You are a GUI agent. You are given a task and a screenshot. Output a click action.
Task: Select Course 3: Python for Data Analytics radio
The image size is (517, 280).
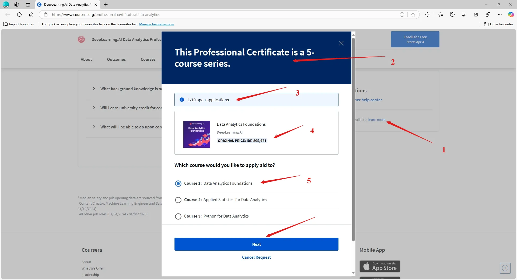click(x=178, y=216)
